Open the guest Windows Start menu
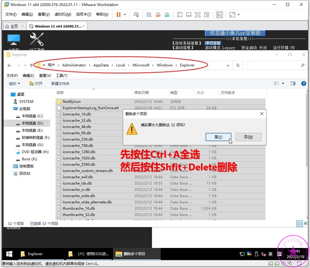Screen dimensions: 310x268 tap(9, 254)
